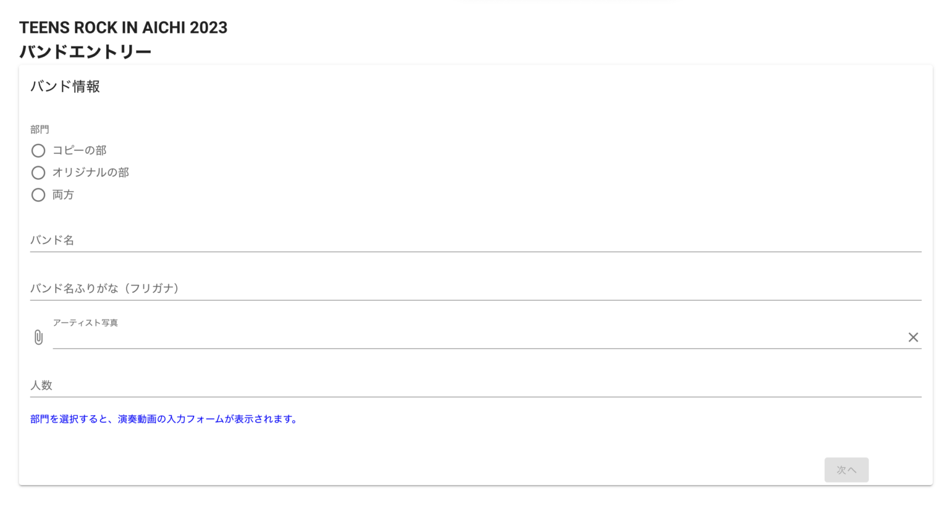
Task: Click the TEENS ROCK IN AICHI 2023 title
Action: 124,28
